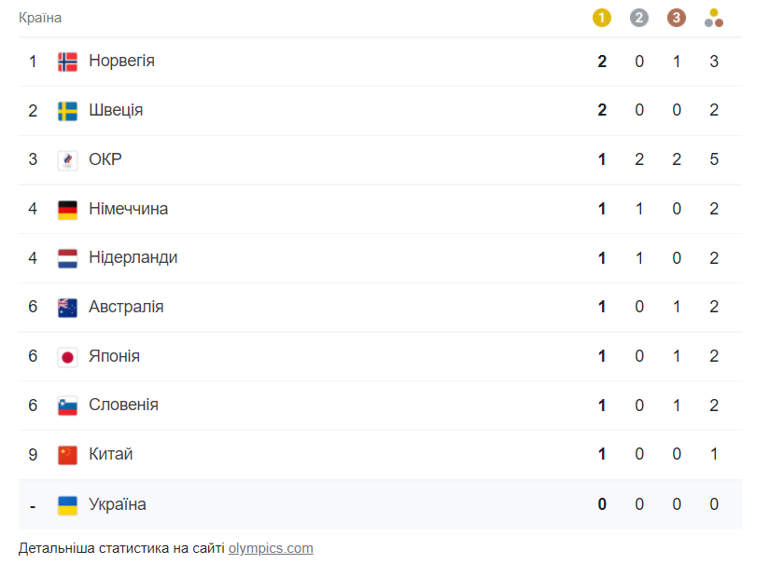Click the gold medal column icon
Screen dimensions: 769x564
pos(602,18)
